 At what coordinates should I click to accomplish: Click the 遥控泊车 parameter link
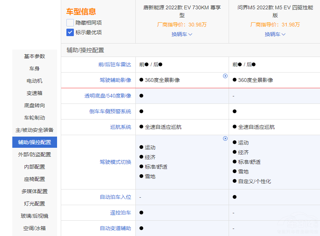pos(120,213)
